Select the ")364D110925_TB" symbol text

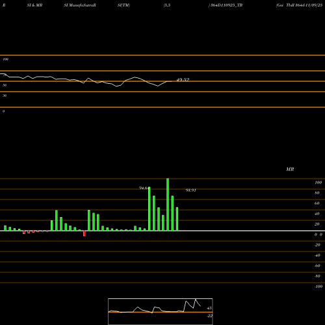pyautogui.click(x=226, y=5)
